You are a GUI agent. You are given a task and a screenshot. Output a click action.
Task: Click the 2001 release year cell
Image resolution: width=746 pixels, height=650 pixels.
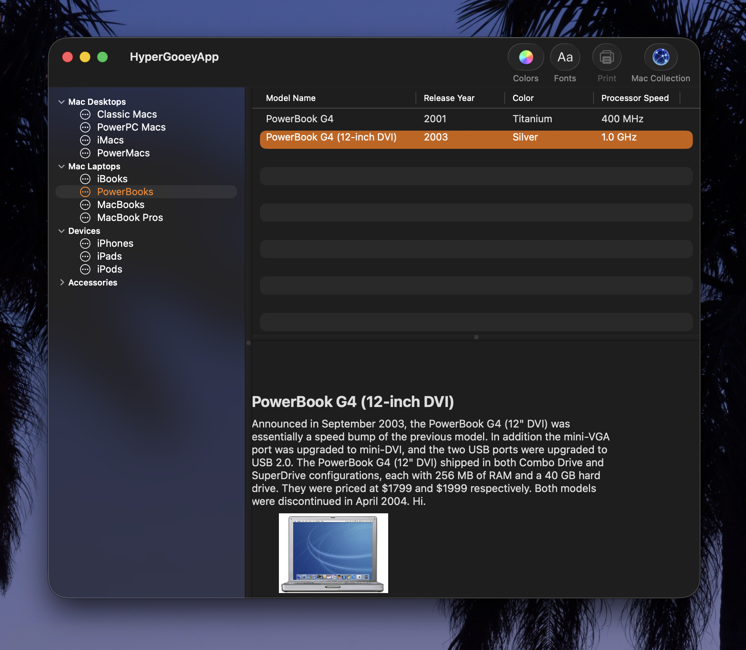tap(435, 119)
